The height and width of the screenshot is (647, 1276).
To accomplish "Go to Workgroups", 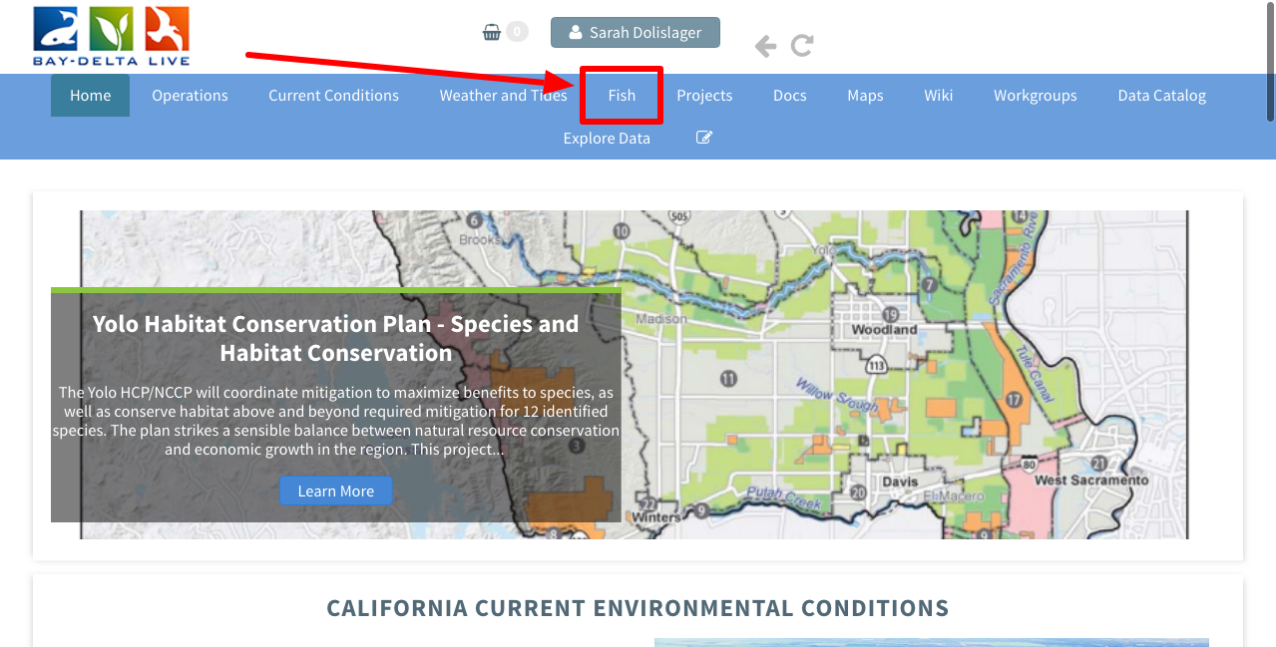I will (1035, 96).
